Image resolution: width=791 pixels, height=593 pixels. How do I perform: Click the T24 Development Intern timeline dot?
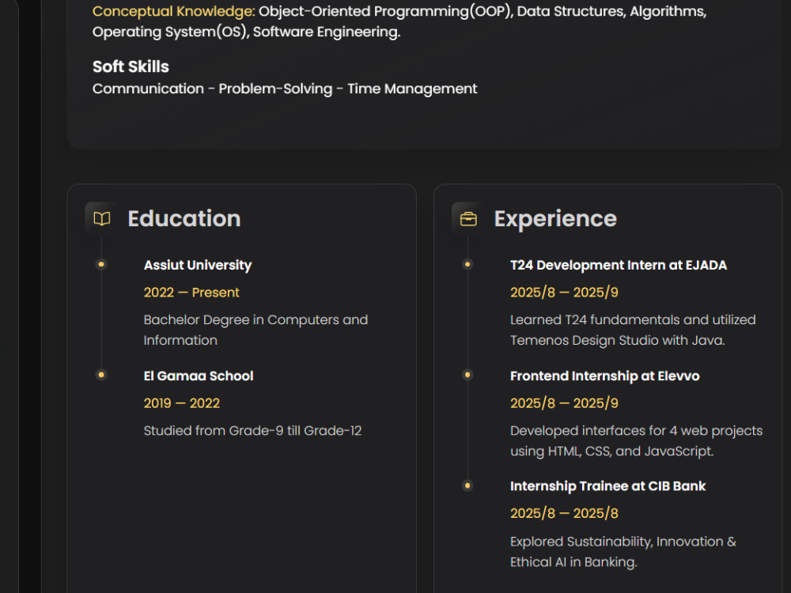pyautogui.click(x=467, y=264)
